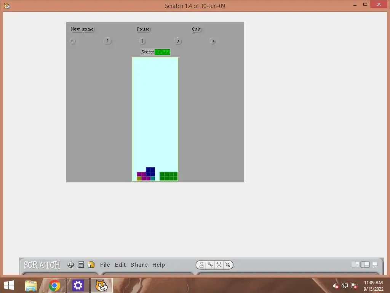Click the Tetris playfield area

[155, 119]
